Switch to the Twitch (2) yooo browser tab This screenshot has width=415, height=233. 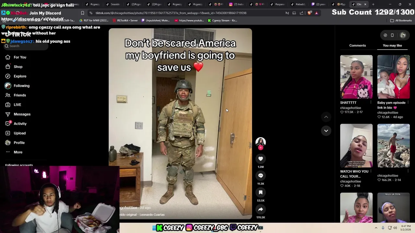[319, 4]
